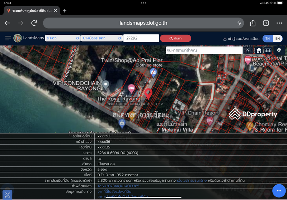Image resolution: width=287 pixels, height=200 pixels.
Task: Click the browser forward arrow
Action: [21, 23]
